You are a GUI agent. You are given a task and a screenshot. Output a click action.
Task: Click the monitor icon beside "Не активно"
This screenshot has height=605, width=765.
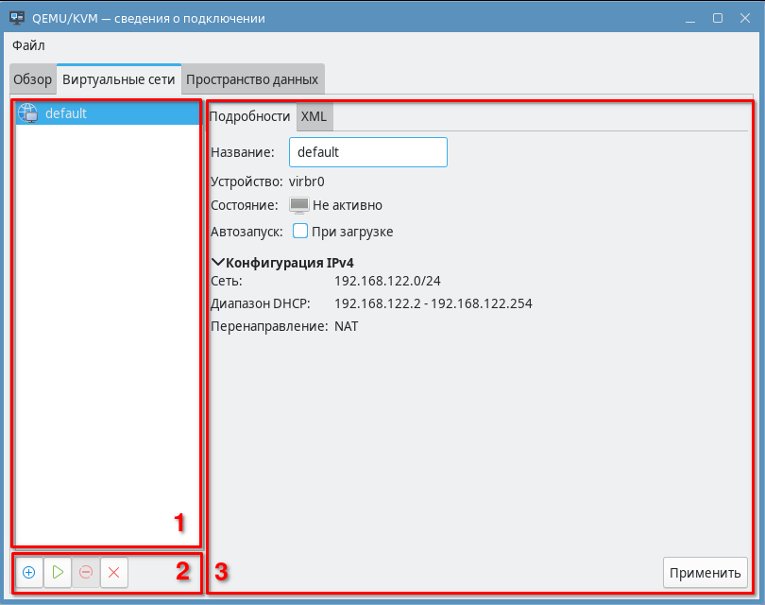click(298, 205)
